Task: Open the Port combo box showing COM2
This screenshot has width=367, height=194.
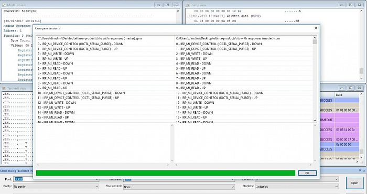Action: click(x=56, y=179)
